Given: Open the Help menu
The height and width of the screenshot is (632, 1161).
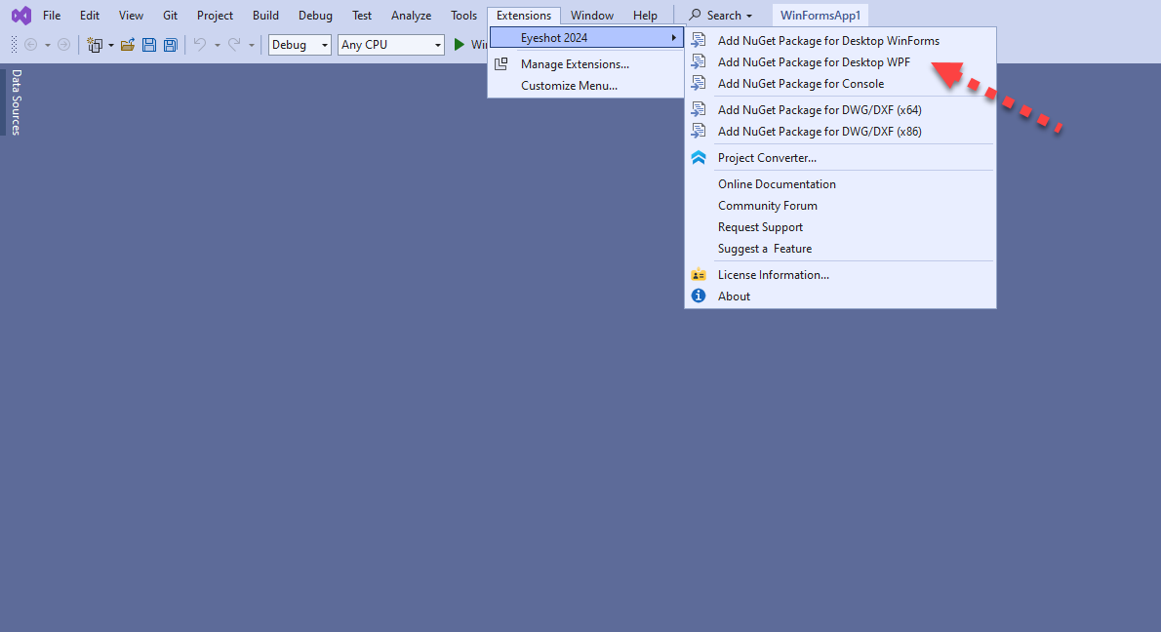Looking at the screenshot, I should (645, 15).
